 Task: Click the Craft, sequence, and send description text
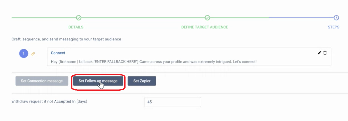pyautogui.click(x=66, y=39)
